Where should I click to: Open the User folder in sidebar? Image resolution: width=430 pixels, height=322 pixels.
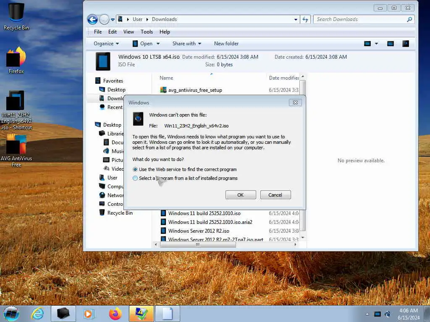tap(108, 178)
